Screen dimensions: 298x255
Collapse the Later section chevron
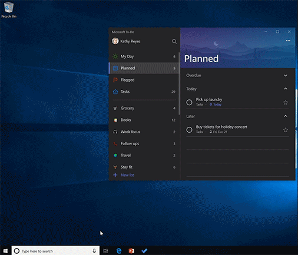point(286,116)
